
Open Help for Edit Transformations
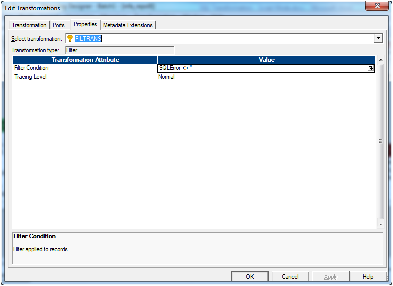point(368,276)
